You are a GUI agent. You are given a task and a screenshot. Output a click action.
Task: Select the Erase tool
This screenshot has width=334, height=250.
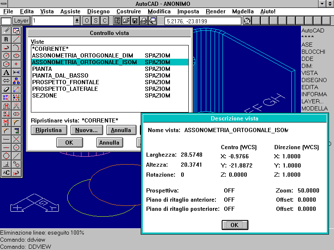click(x=6, y=89)
